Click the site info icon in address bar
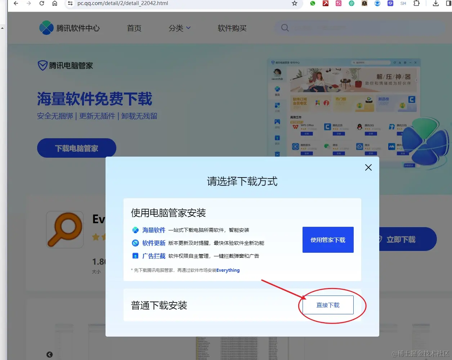 click(70, 3)
